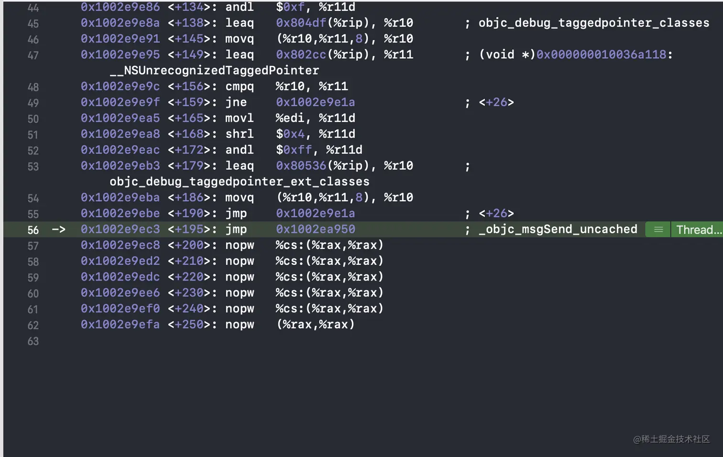The height and width of the screenshot is (457, 723).
Task: Click the green Thread... badge on line 56
Action: tap(698, 229)
